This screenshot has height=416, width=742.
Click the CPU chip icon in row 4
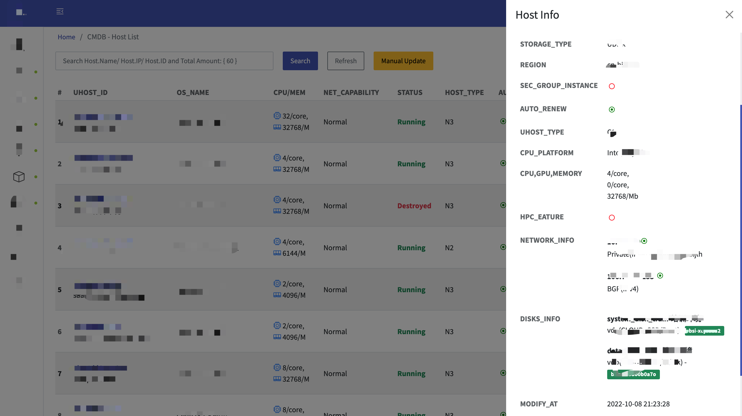(277, 242)
